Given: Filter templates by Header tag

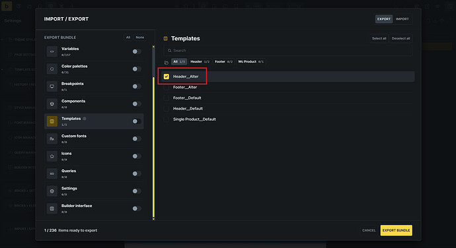Looking at the screenshot, I should click(200, 61).
